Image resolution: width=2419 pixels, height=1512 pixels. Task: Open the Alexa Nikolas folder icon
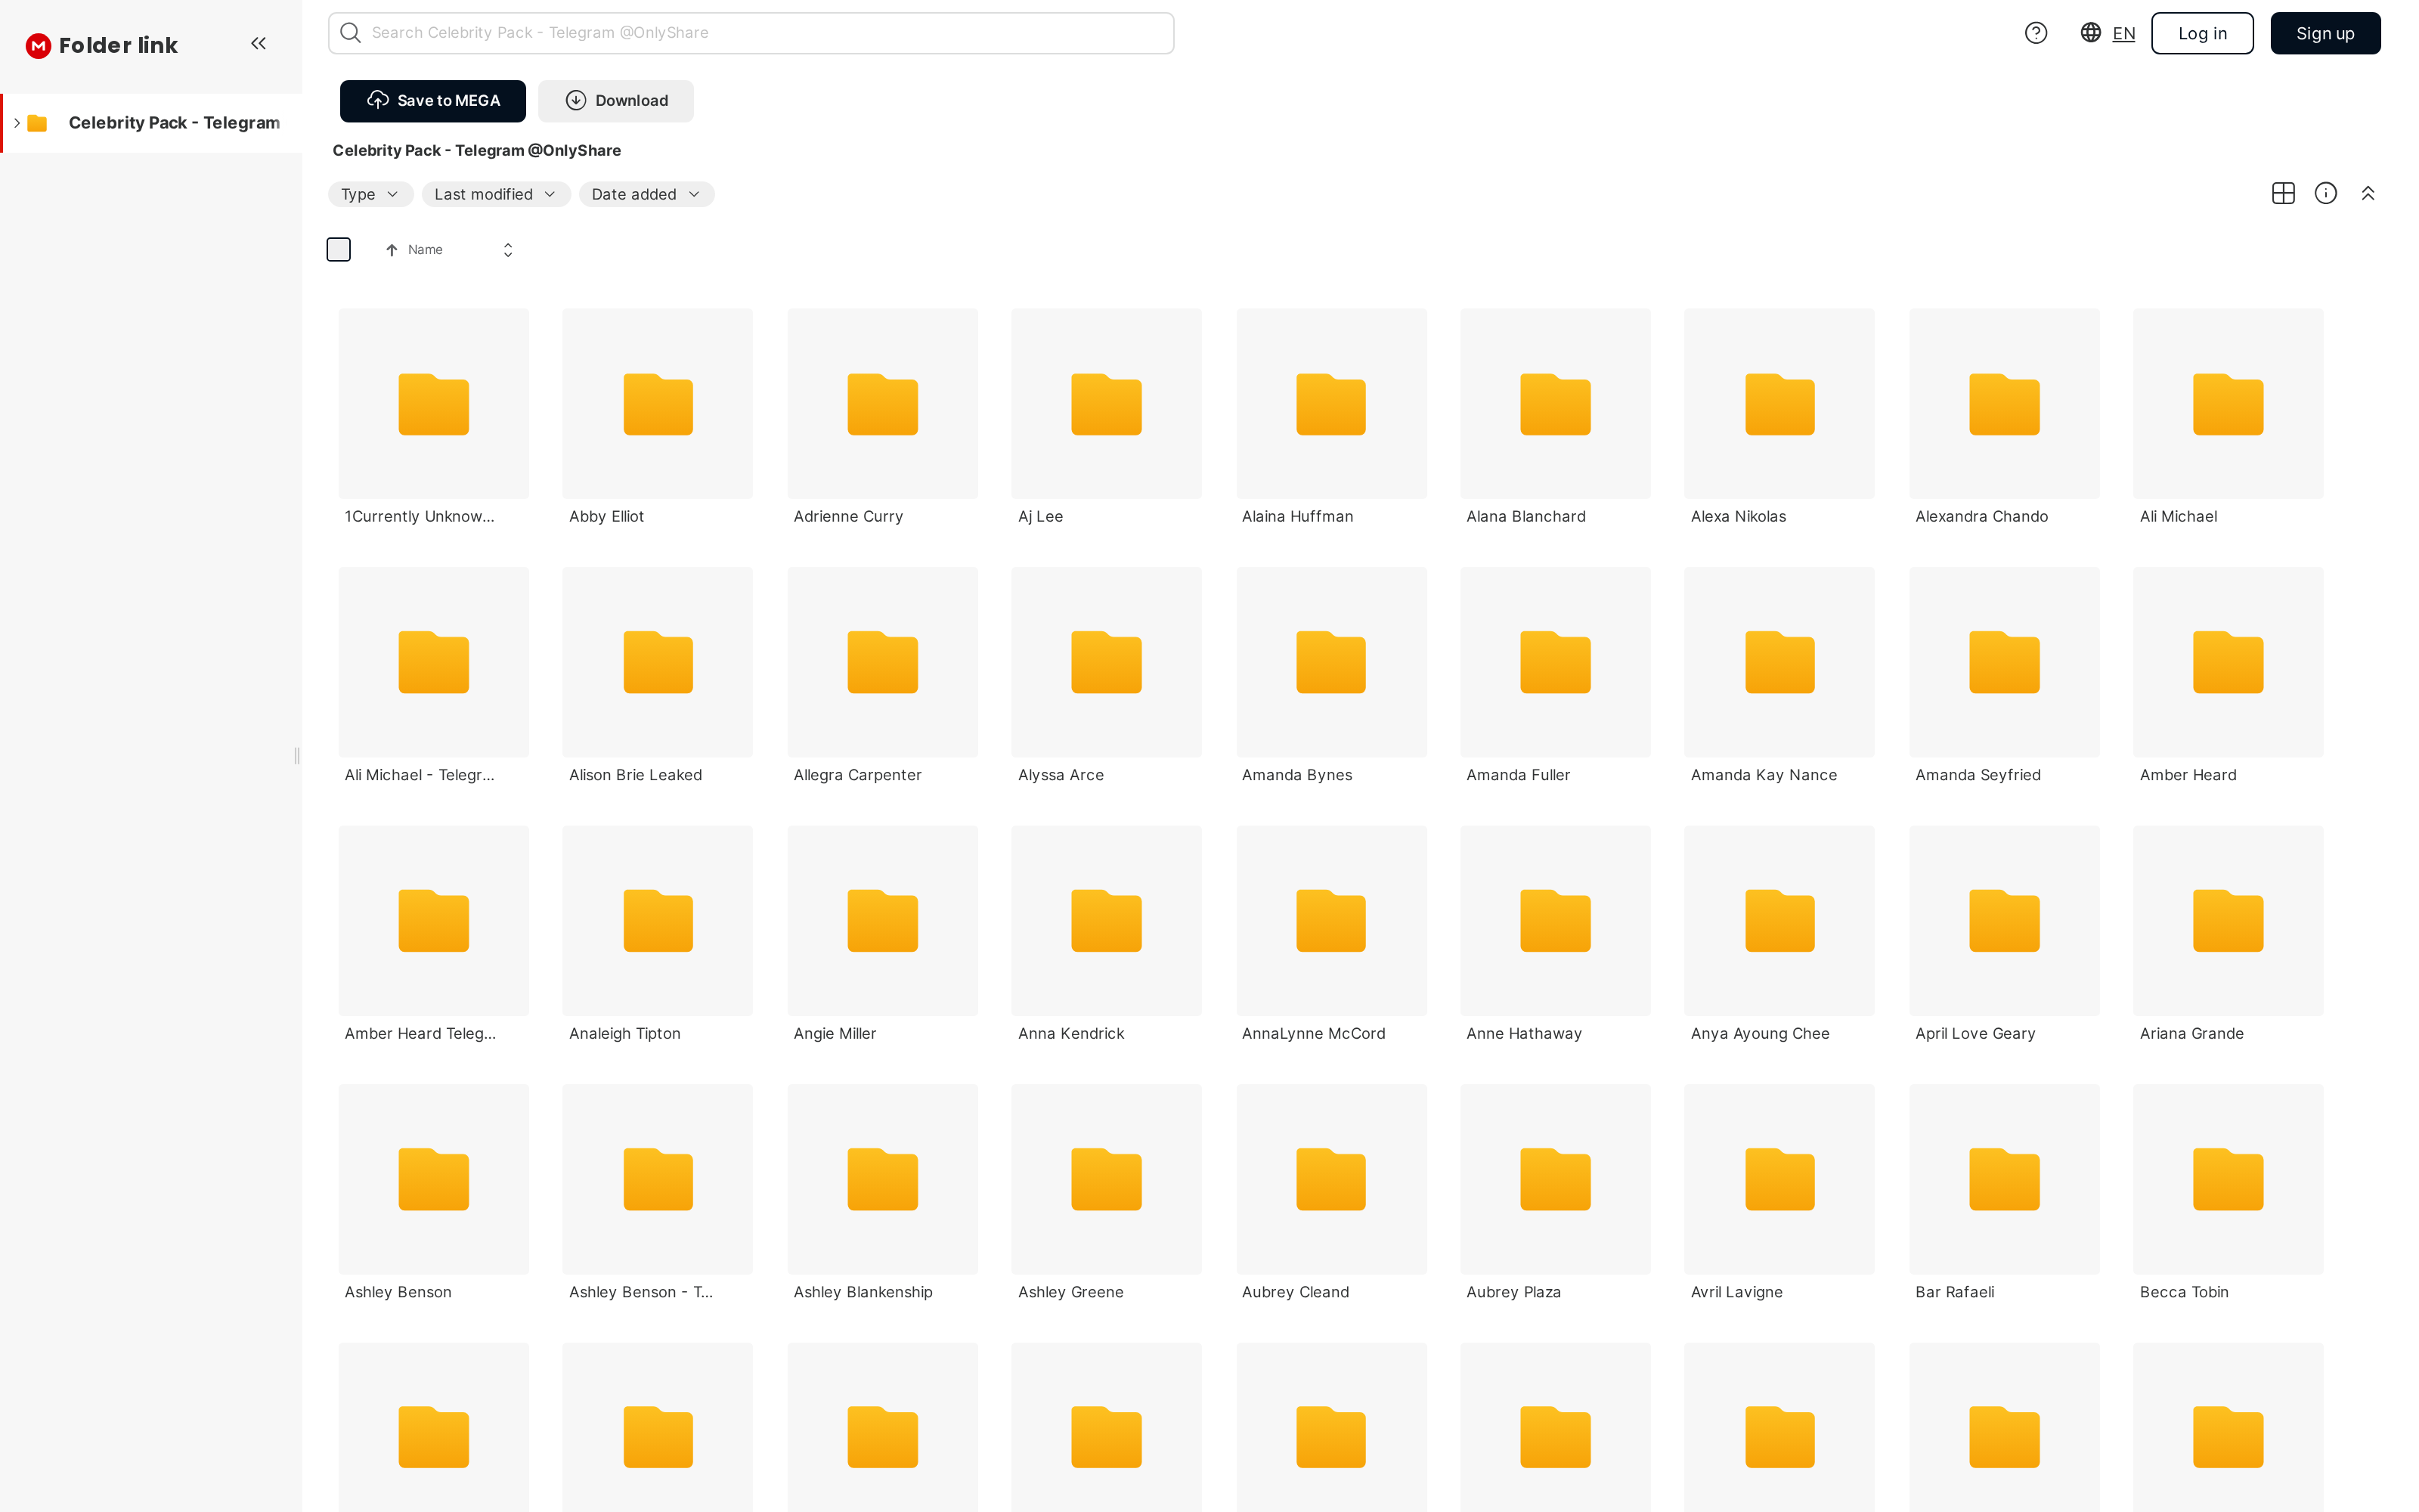click(1780, 404)
